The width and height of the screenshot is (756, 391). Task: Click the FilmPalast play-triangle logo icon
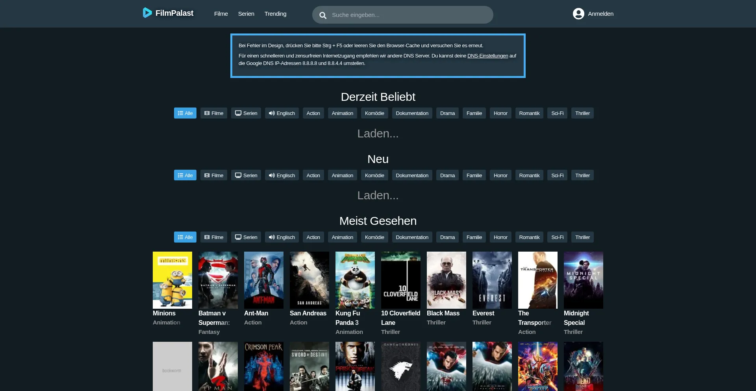pyautogui.click(x=147, y=13)
